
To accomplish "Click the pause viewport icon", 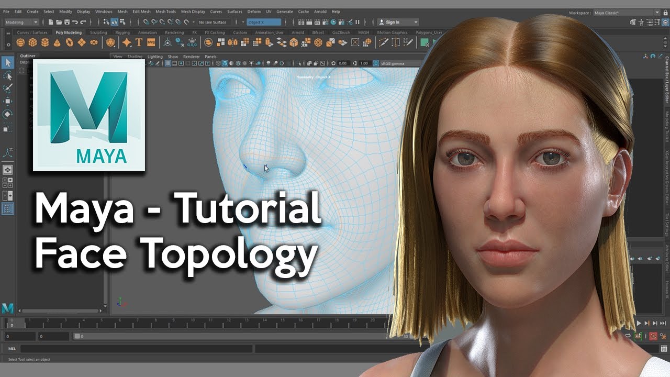I will [x=358, y=22].
